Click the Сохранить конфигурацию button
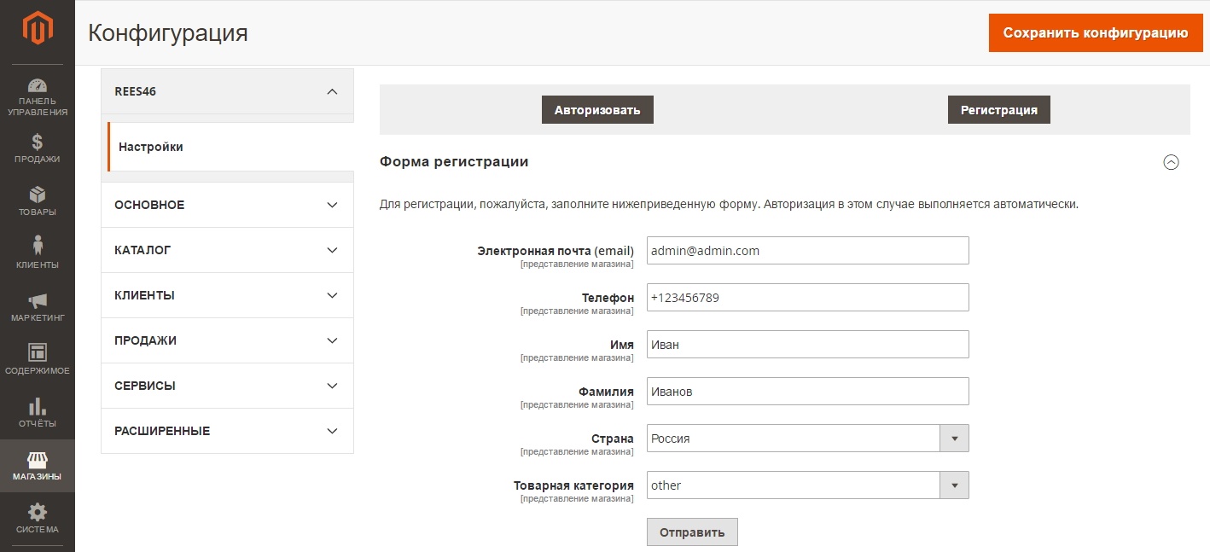1210x552 pixels. click(x=1095, y=32)
